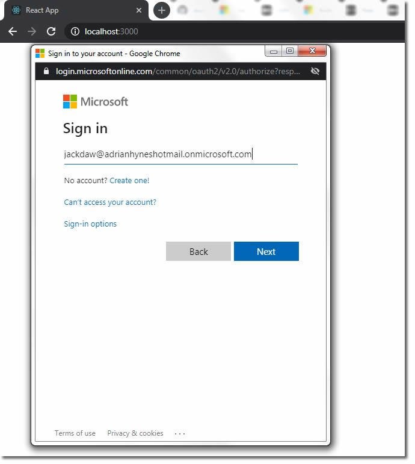Open Privacy & cookies link
415x464 pixels.
click(135, 433)
